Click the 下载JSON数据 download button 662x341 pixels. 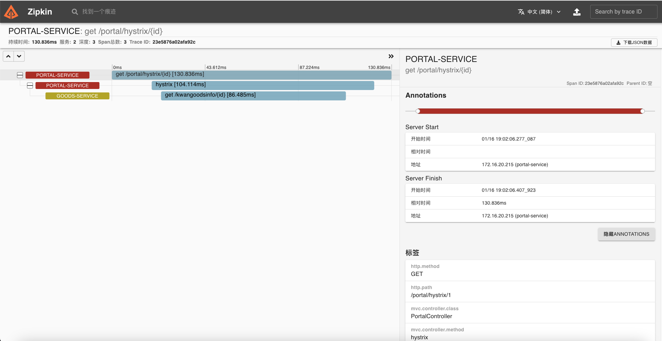point(634,43)
